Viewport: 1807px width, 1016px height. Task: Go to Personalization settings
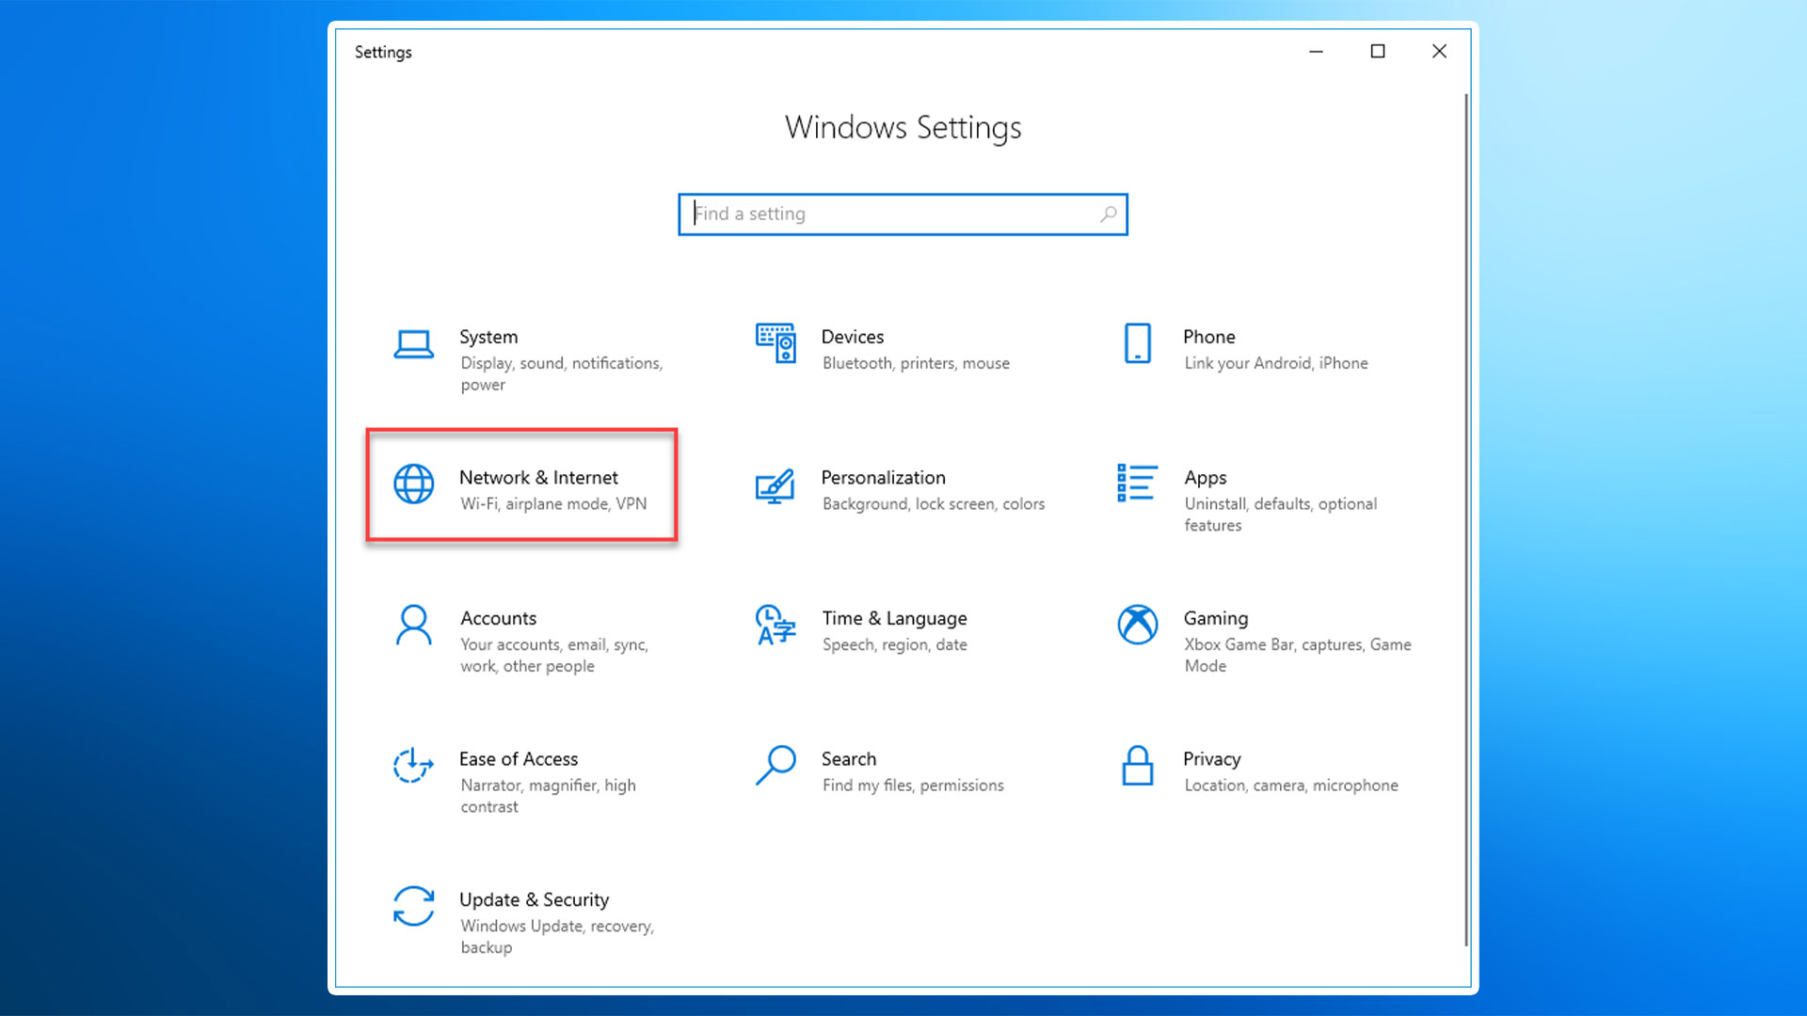coord(883,478)
